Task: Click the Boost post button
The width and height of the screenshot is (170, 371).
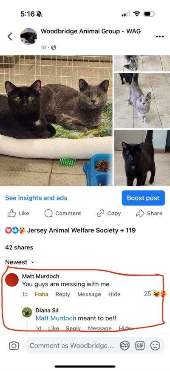Action: (x=143, y=198)
